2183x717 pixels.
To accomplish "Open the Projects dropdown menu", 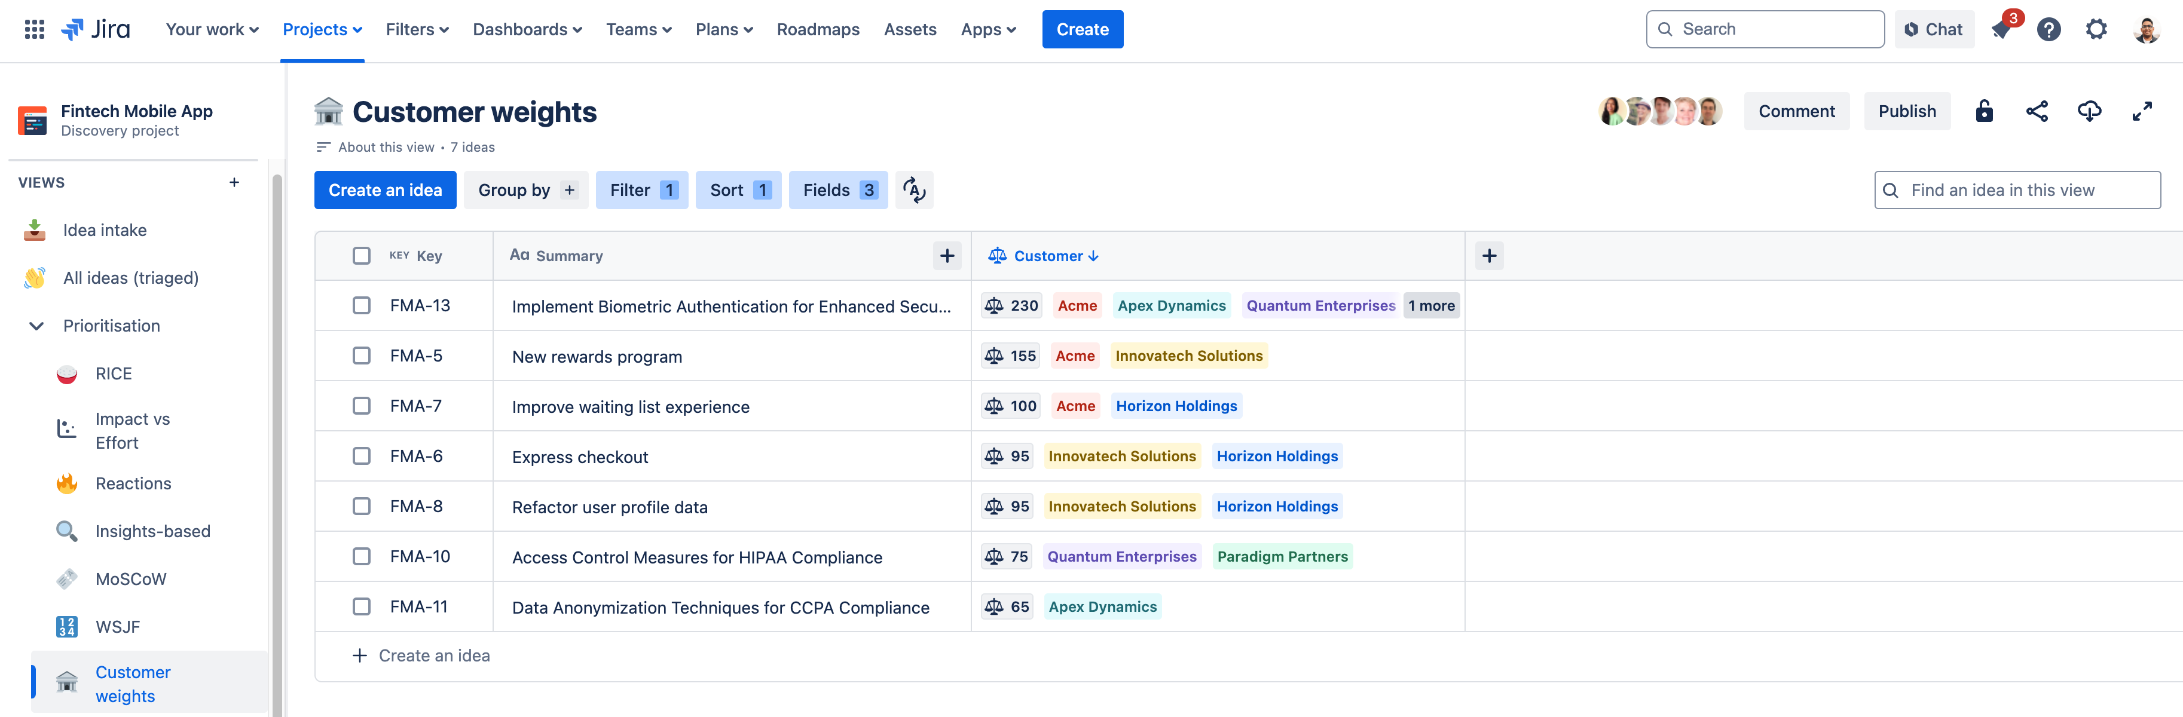I will pyautogui.click(x=322, y=30).
